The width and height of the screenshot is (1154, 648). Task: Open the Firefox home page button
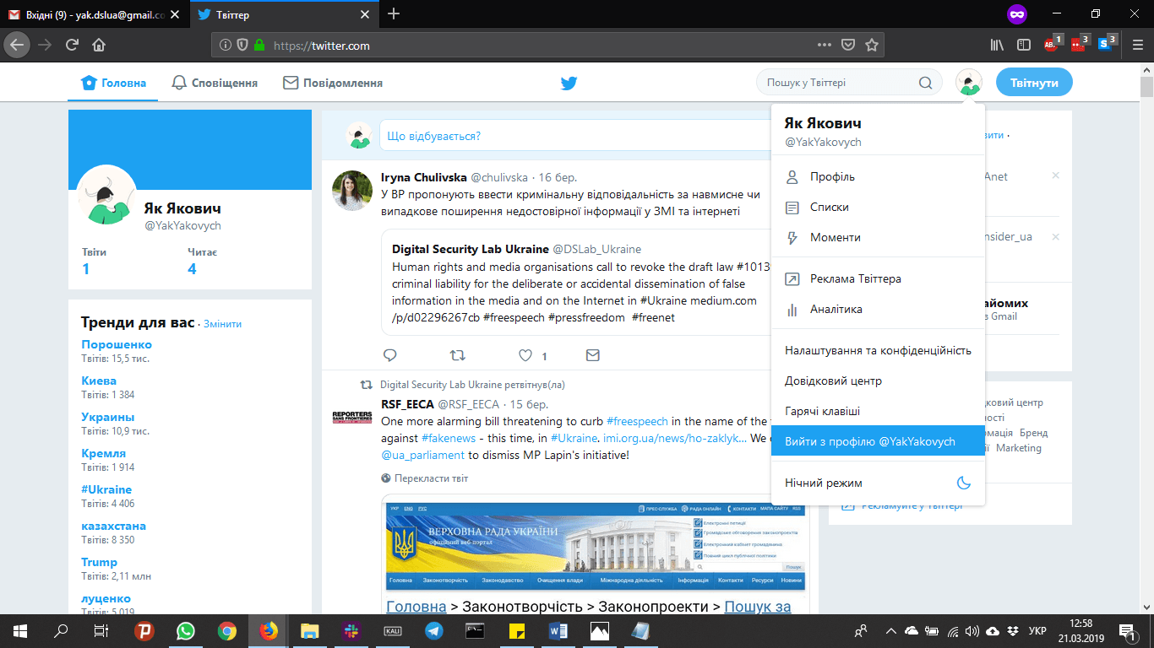coord(99,45)
